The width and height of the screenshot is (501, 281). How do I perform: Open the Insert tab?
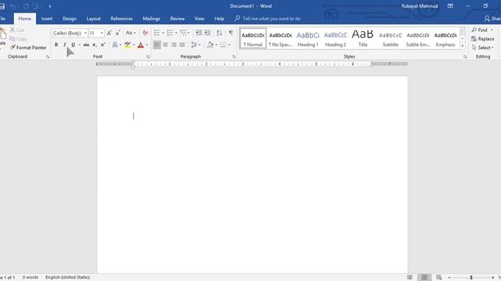(x=47, y=19)
